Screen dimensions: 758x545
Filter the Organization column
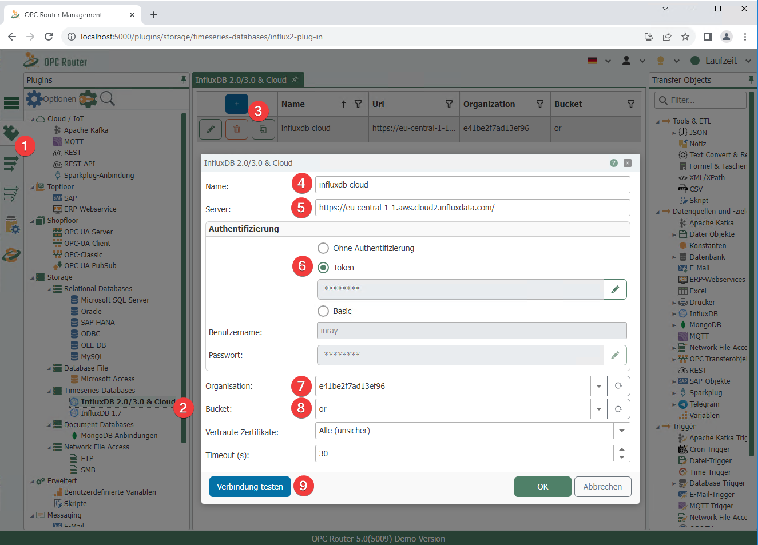(540, 104)
